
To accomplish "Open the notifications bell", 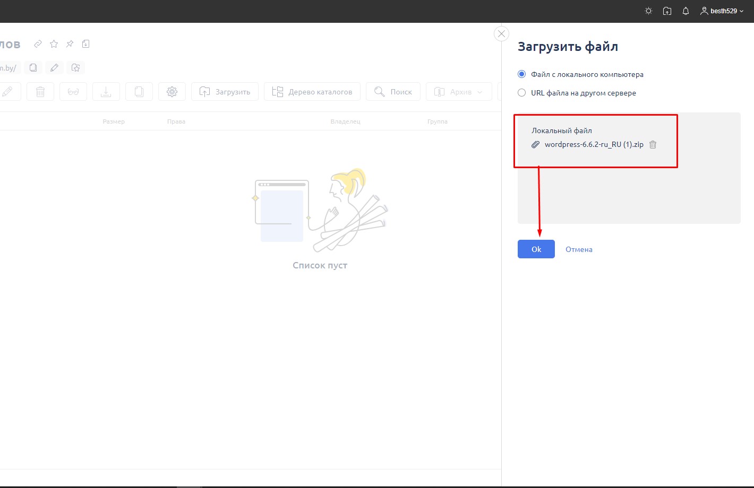I will (686, 11).
